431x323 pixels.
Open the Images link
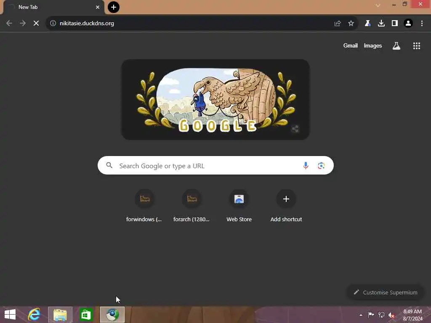(x=373, y=46)
